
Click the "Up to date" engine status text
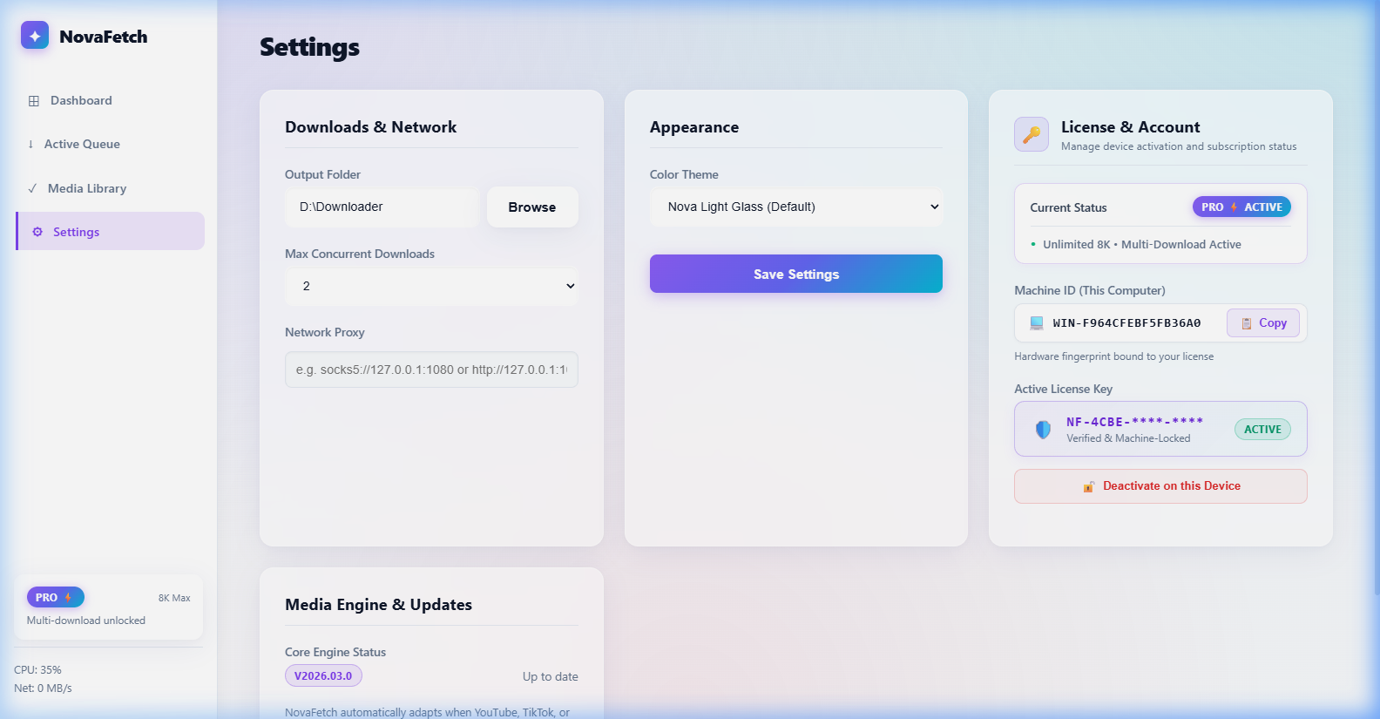[x=551, y=677]
